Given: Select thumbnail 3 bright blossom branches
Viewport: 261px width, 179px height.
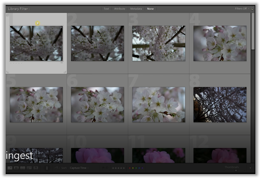Looking at the screenshot, I should pos(159,43).
